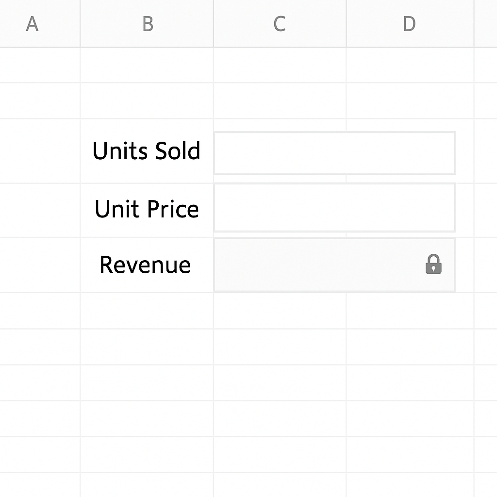The height and width of the screenshot is (497, 497).
Task: Select first empty cell under column D header
Action: (410, 65)
